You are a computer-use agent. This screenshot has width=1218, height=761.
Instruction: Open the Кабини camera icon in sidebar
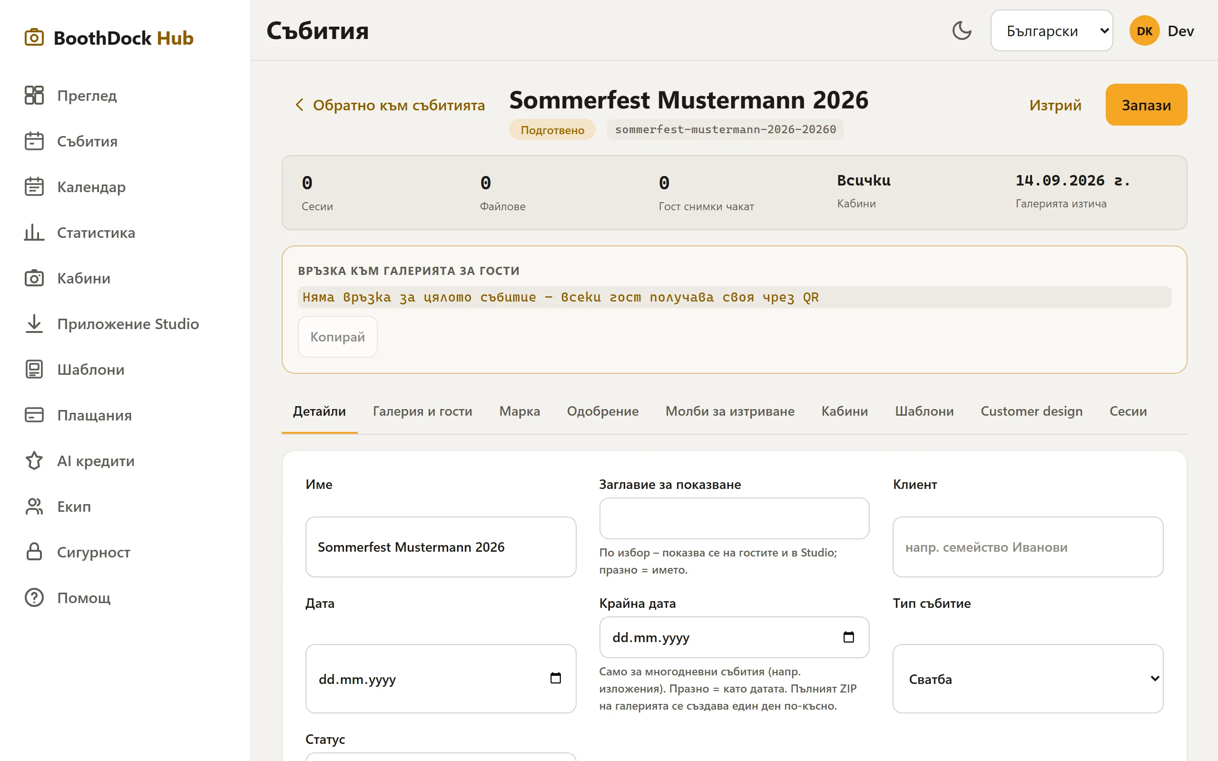(34, 278)
